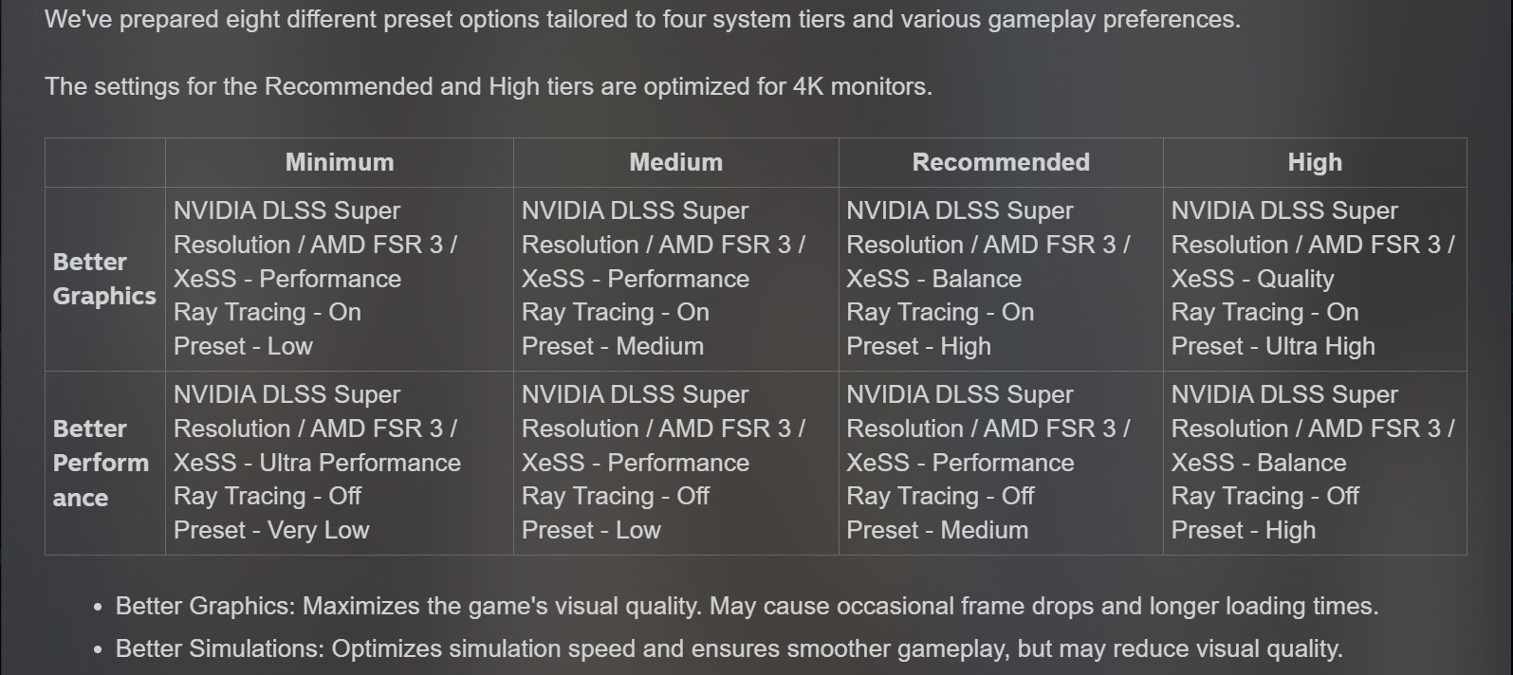Click 'Ray Tracing - Off' in Better Performance Medium cell

tap(616, 496)
